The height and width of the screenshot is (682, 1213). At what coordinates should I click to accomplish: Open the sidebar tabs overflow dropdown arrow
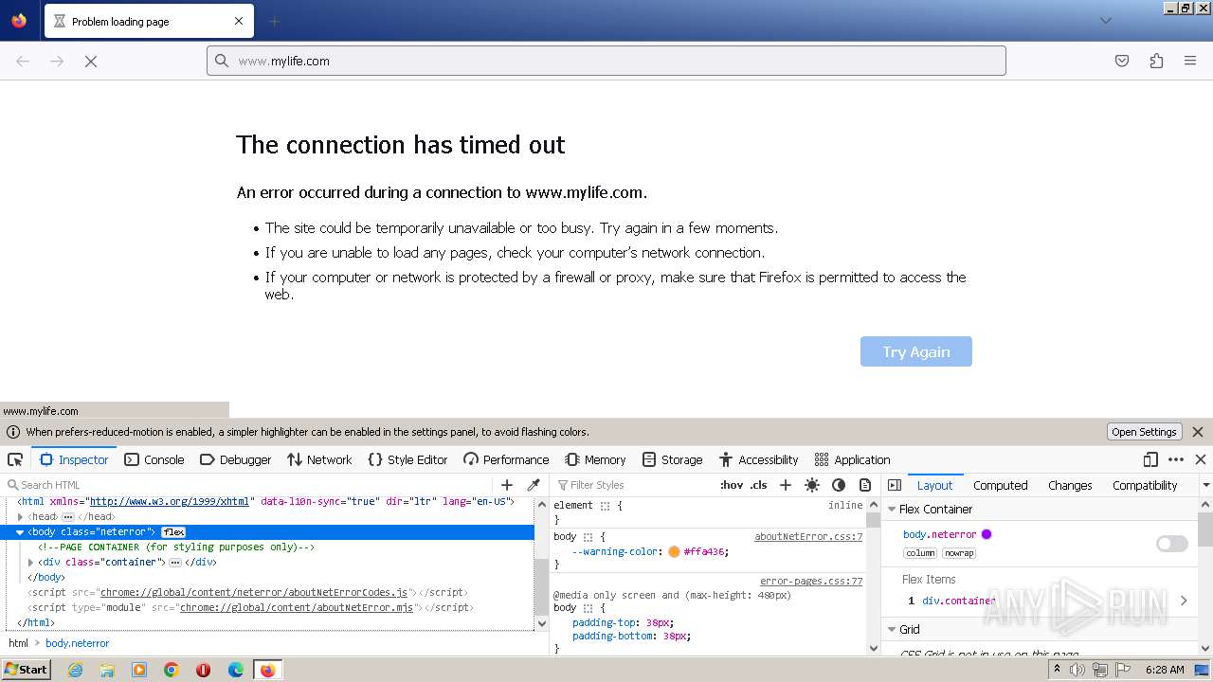point(1205,485)
